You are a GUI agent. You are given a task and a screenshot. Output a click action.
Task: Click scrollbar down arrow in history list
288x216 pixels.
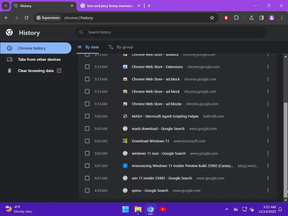[285, 200]
